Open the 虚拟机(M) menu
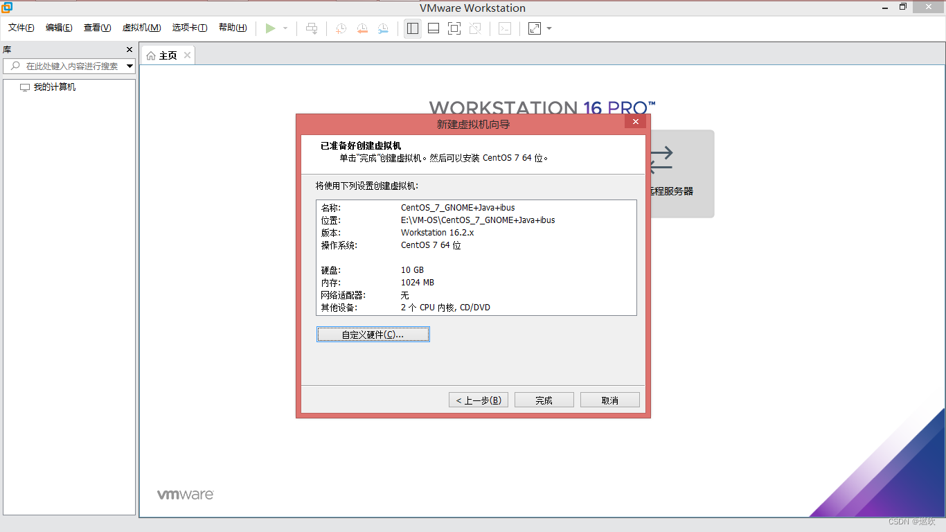 (141, 28)
